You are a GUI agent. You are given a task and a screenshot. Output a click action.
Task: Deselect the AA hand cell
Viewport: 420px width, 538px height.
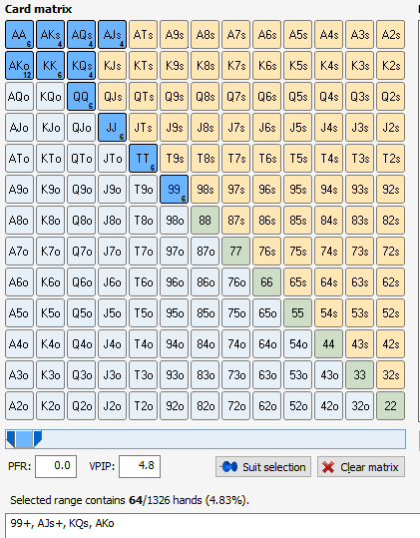pos(20,35)
